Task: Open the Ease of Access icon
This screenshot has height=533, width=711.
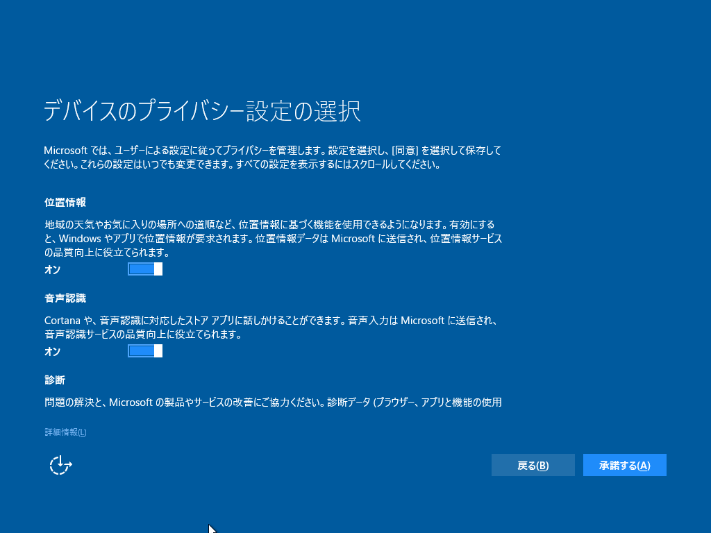Action: (61, 465)
